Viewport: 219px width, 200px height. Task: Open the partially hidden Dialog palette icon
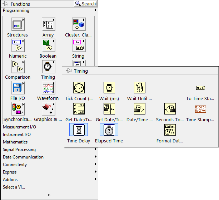click(79, 63)
